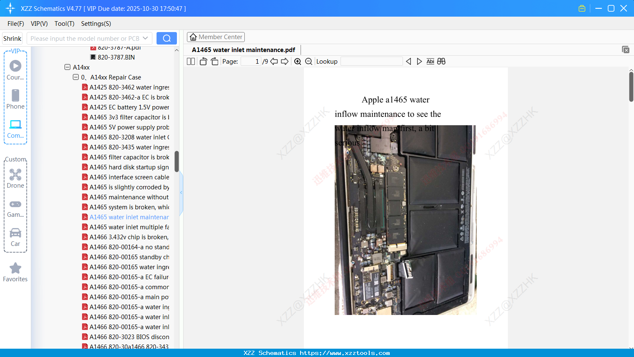Click the XZZ Schematics app logo
This screenshot has width=634, height=357.
point(10,8)
